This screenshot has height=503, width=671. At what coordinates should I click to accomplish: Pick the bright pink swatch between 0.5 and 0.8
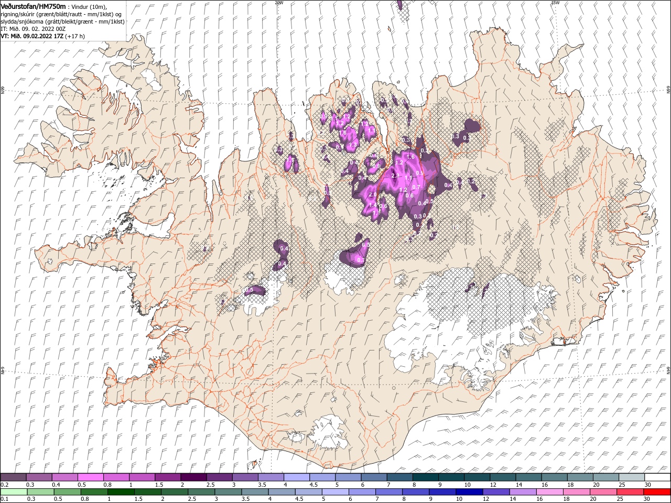pyautogui.click(x=90, y=477)
